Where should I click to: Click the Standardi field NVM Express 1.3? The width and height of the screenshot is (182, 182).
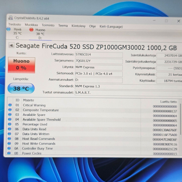coord(129,87)
